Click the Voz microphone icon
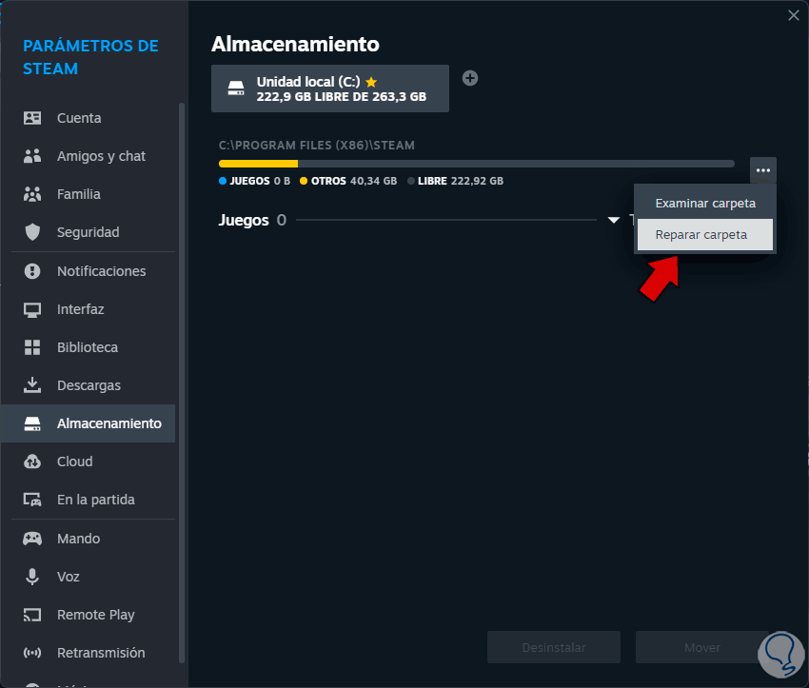The height and width of the screenshot is (688, 809). [x=32, y=577]
